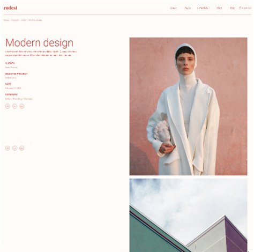Open the model in white coat photo
Viewport: 254px width, 252px height.
[188, 106]
